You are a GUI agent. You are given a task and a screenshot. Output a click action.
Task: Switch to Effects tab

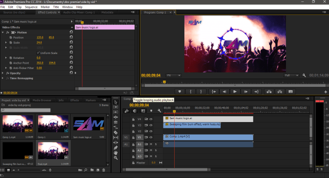pos(75,100)
